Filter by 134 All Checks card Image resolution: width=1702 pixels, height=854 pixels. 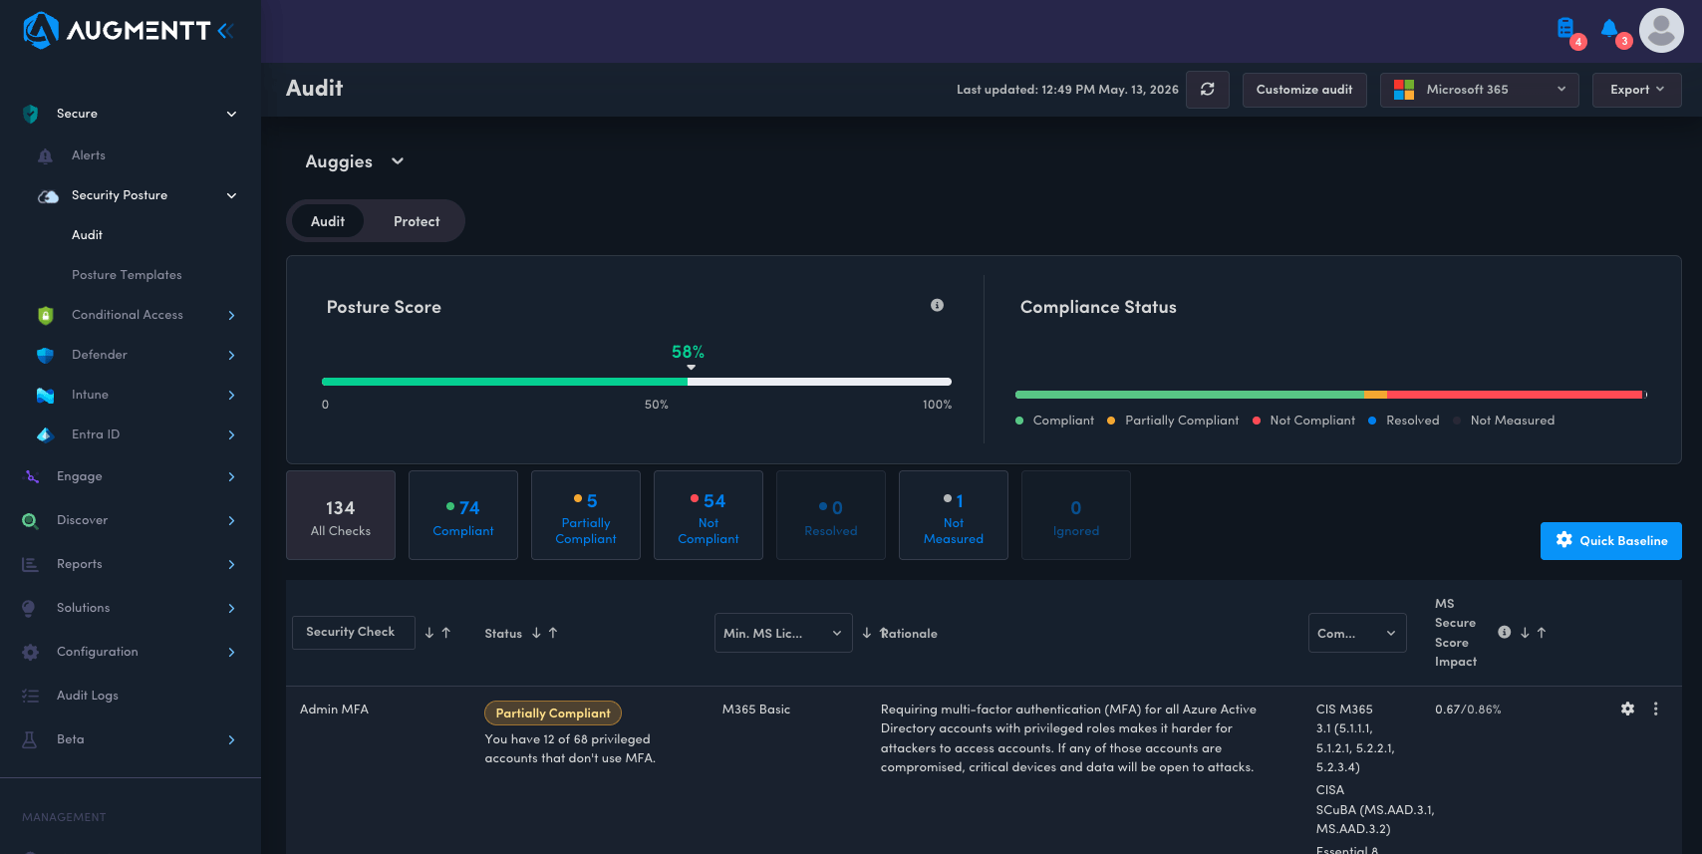pos(341,515)
